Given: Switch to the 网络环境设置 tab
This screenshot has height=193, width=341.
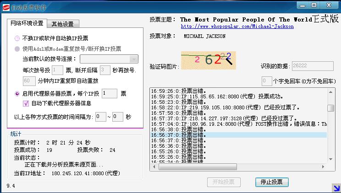Looking at the screenshot, I should (27, 23).
